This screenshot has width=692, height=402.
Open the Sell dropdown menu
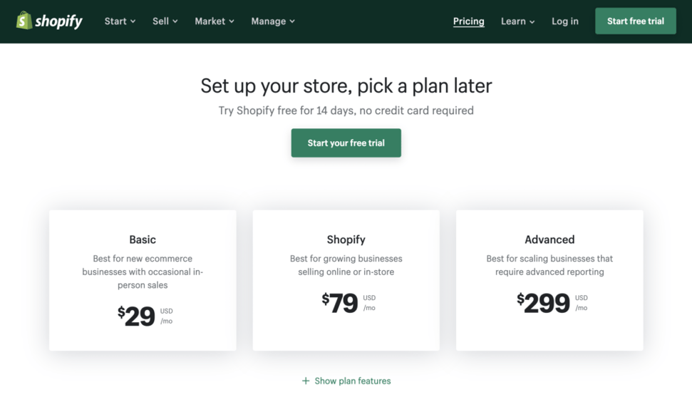click(x=165, y=21)
